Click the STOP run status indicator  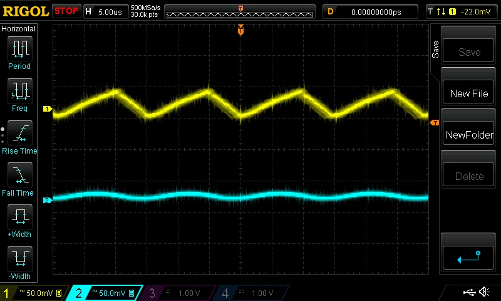66,11
